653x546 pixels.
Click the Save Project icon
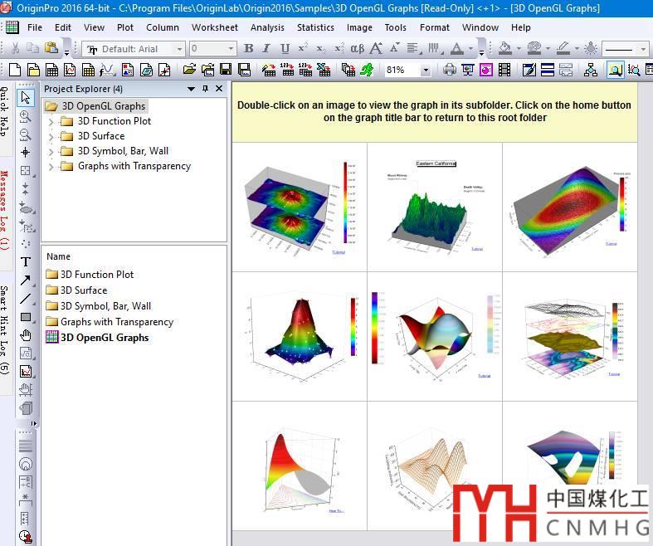click(224, 71)
